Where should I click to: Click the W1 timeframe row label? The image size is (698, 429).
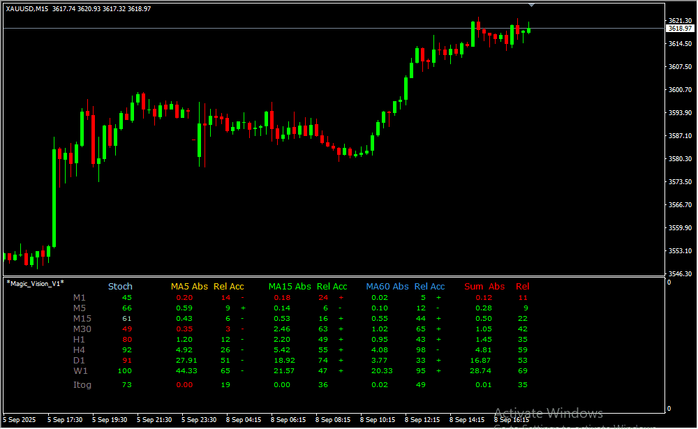(81, 371)
